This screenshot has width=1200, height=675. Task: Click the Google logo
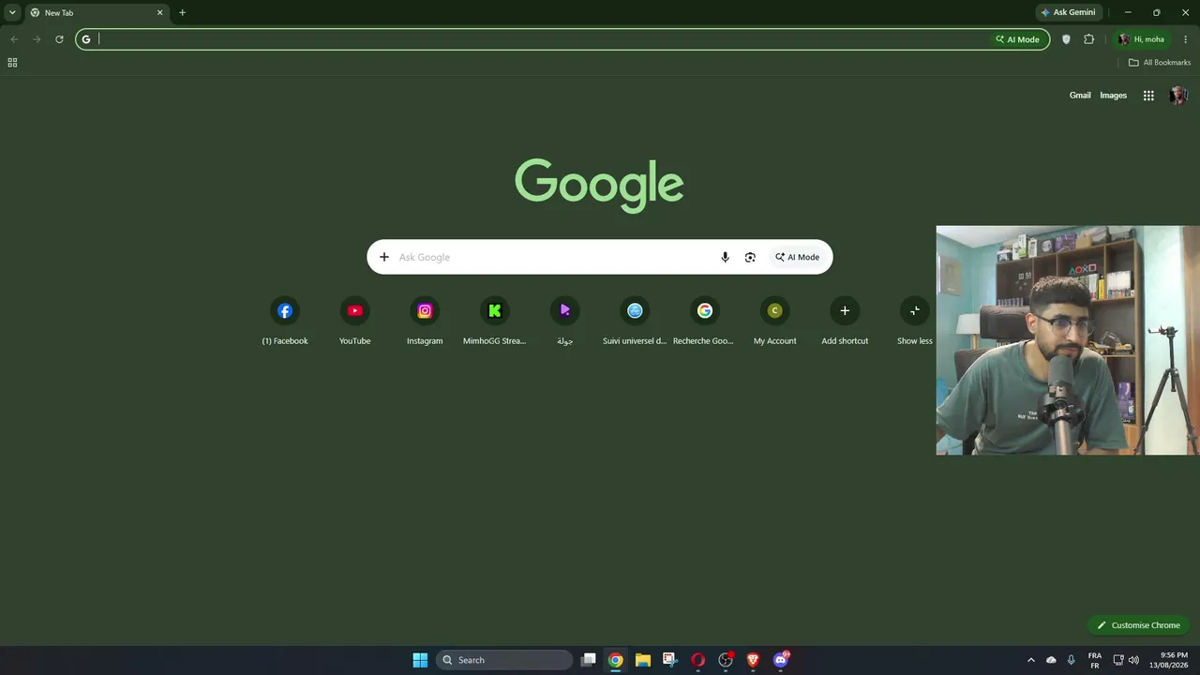pyautogui.click(x=599, y=185)
